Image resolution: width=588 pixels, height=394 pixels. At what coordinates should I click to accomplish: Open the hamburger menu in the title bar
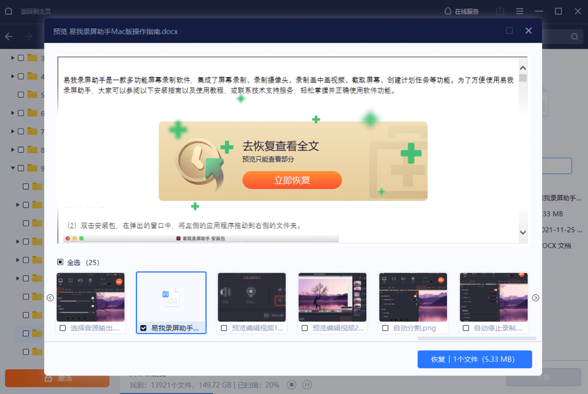click(x=519, y=11)
